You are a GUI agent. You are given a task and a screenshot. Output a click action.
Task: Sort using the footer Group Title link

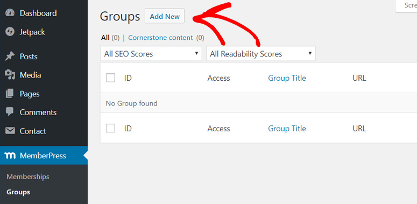tap(287, 129)
